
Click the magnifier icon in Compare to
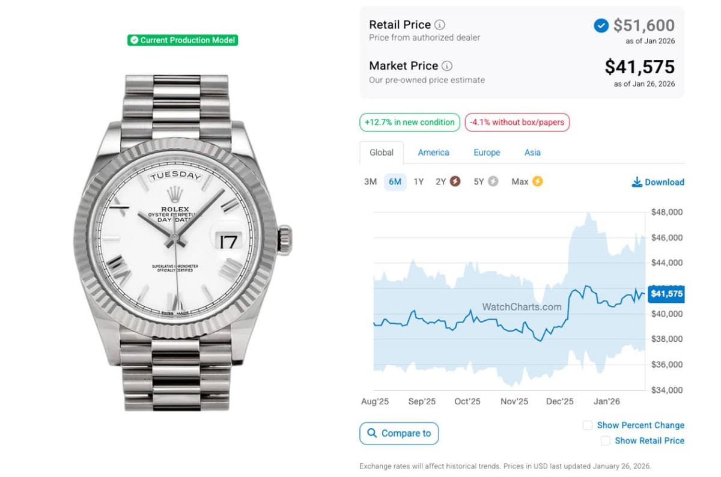pos(373,433)
